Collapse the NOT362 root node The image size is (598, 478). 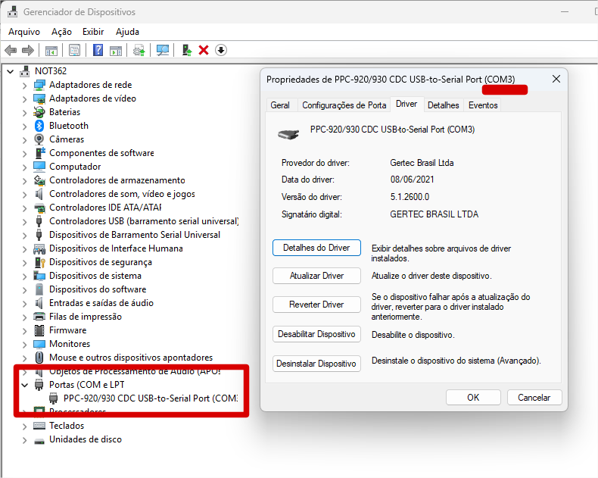(11, 71)
